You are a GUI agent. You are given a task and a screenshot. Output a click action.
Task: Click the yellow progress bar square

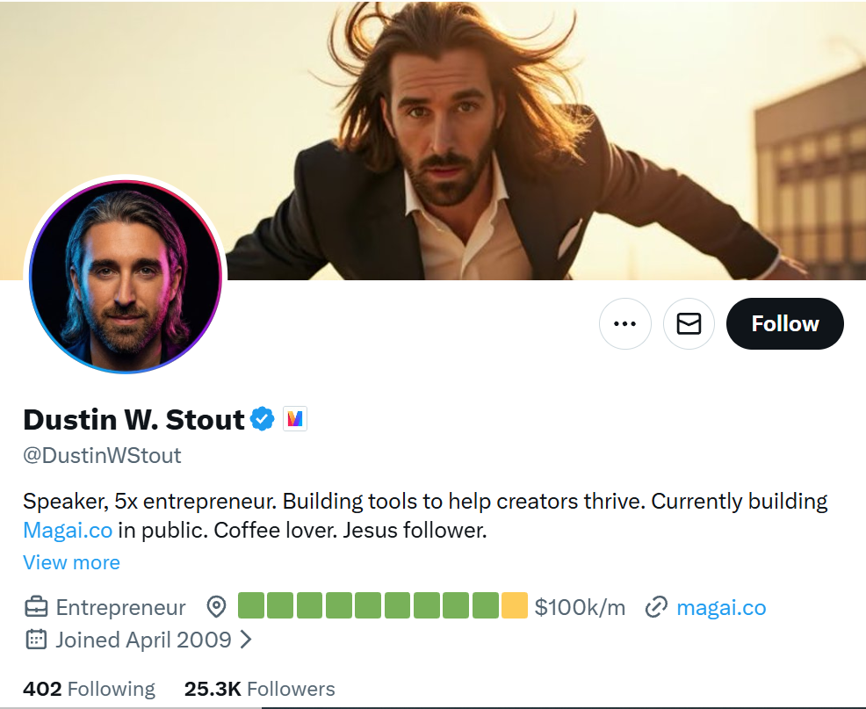click(x=515, y=606)
